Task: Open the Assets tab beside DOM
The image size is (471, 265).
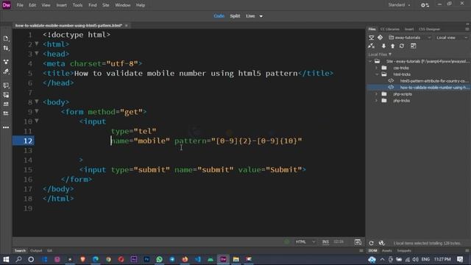Action: pos(386,250)
